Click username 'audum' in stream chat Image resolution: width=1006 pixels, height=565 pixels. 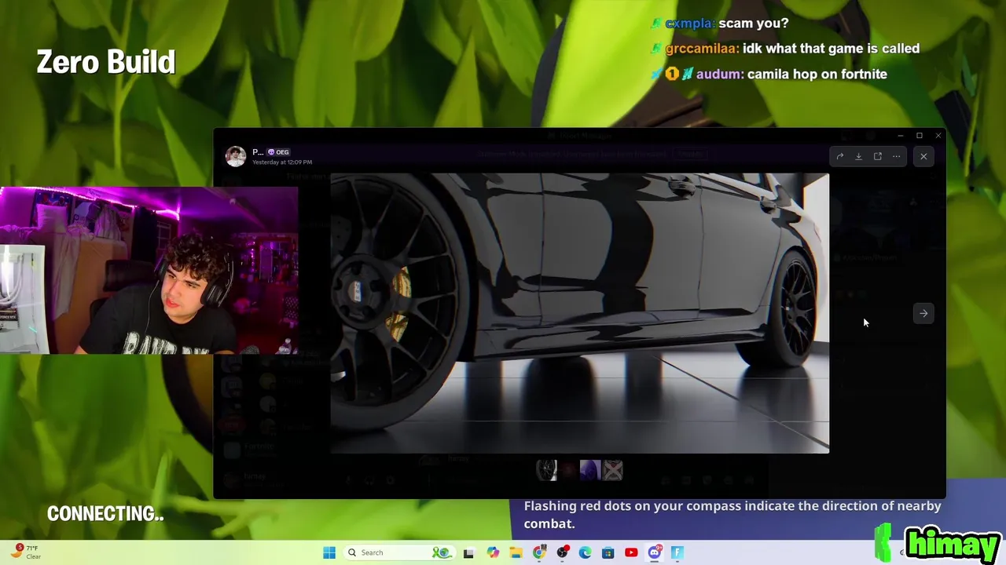(719, 75)
